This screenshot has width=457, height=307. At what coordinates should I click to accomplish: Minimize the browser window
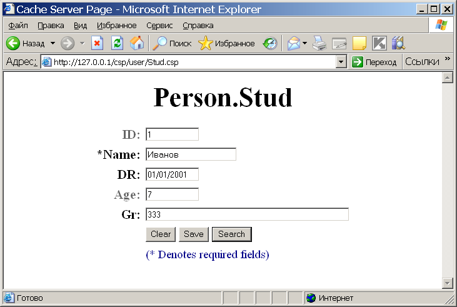422,9
